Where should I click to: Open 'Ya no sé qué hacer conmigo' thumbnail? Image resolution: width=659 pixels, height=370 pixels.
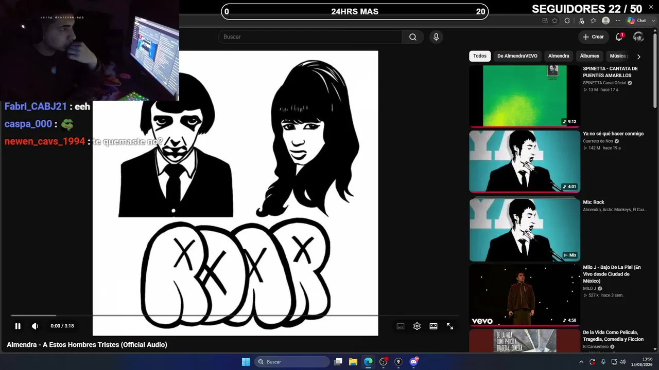pos(525,161)
